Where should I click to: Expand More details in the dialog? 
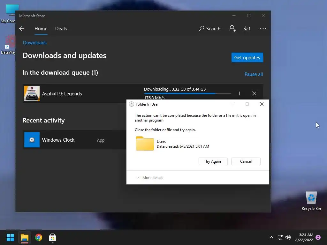point(150,177)
